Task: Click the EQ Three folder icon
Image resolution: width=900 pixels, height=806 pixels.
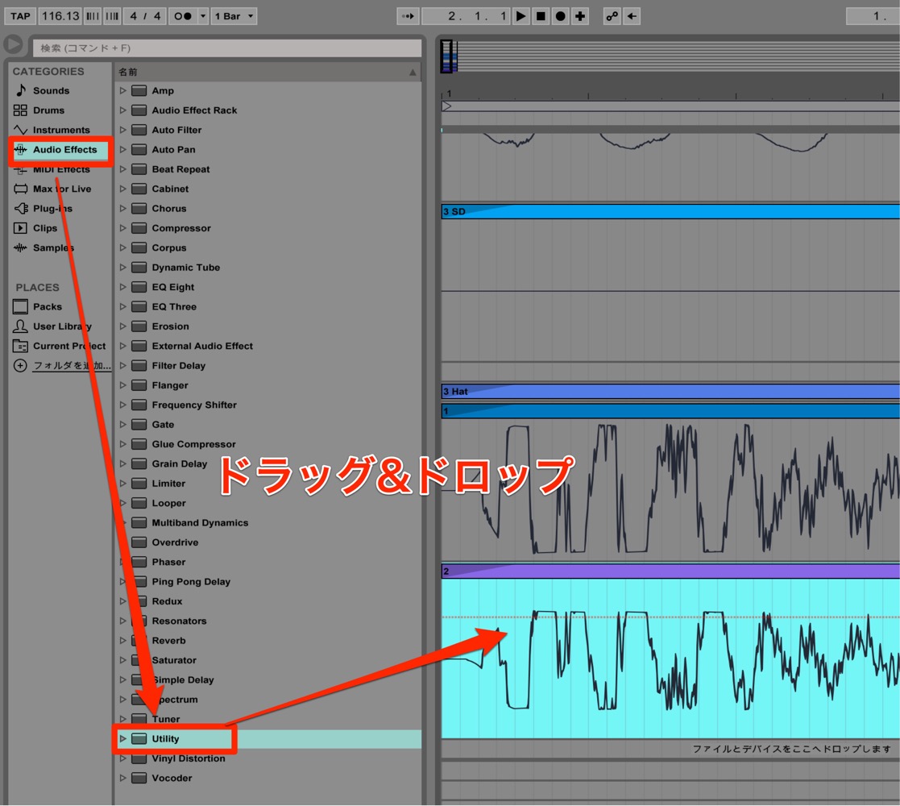Action: click(139, 306)
